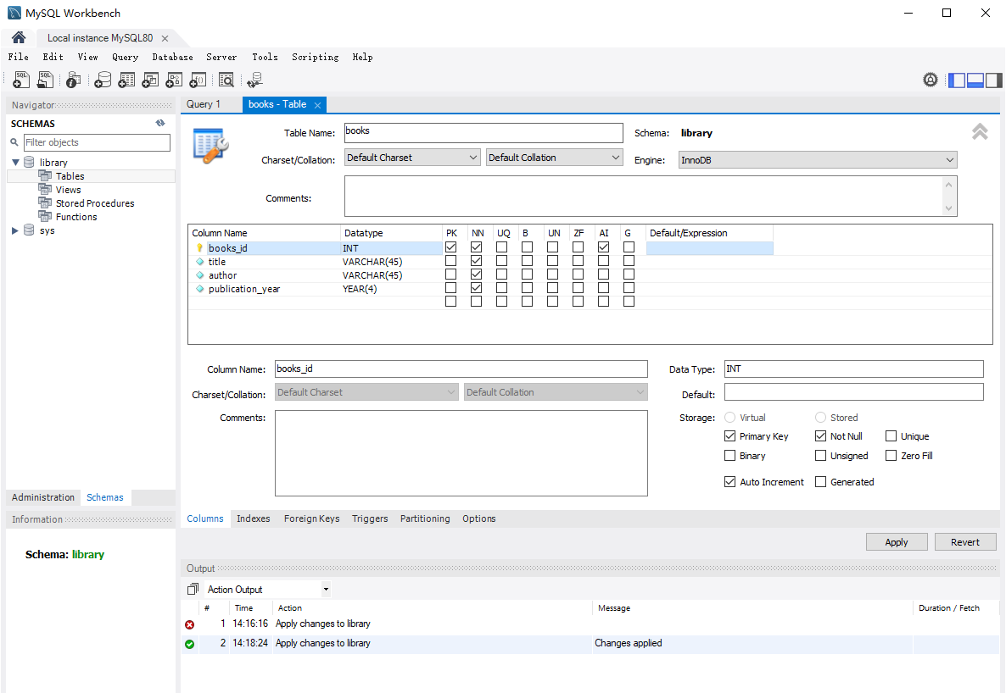Open table Default Charset dropdown

click(x=412, y=158)
